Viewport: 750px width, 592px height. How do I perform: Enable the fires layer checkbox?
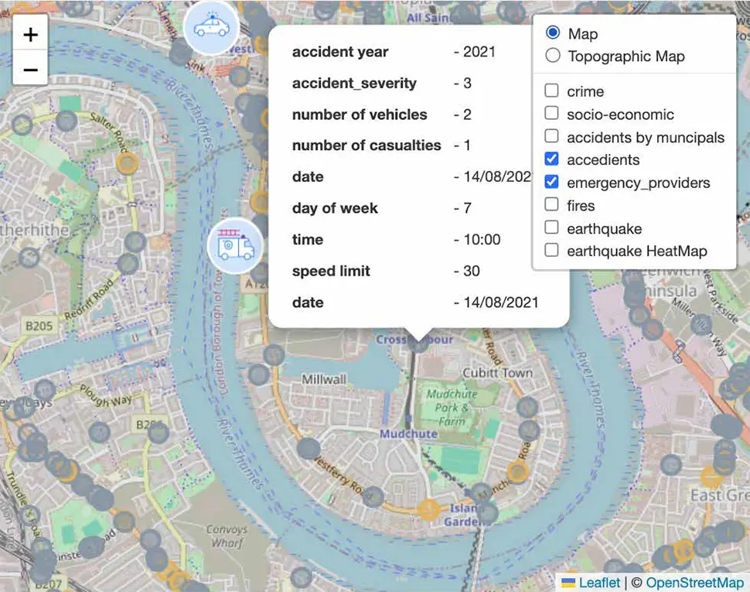551,205
